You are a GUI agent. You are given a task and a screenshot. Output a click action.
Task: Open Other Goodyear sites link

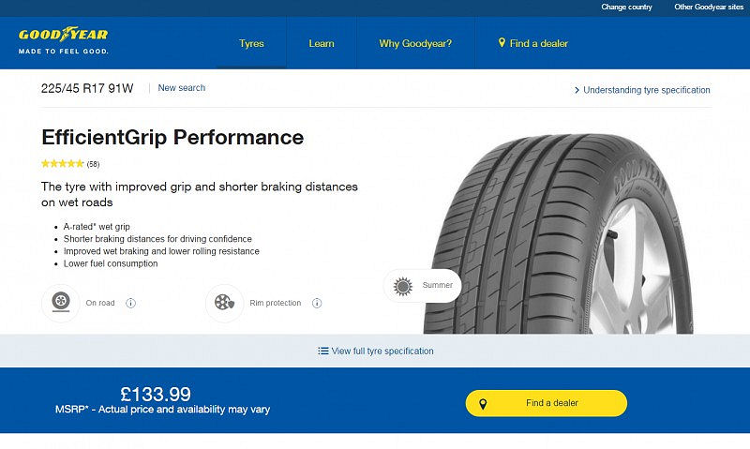coord(709,7)
